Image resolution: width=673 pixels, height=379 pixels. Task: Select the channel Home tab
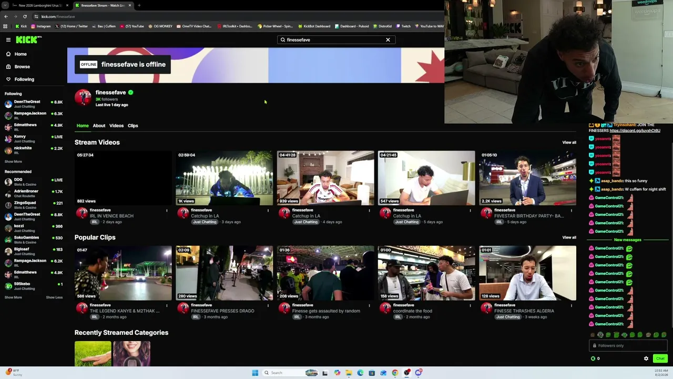tap(83, 126)
